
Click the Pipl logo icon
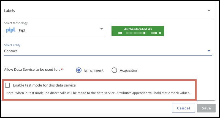[11, 30]
